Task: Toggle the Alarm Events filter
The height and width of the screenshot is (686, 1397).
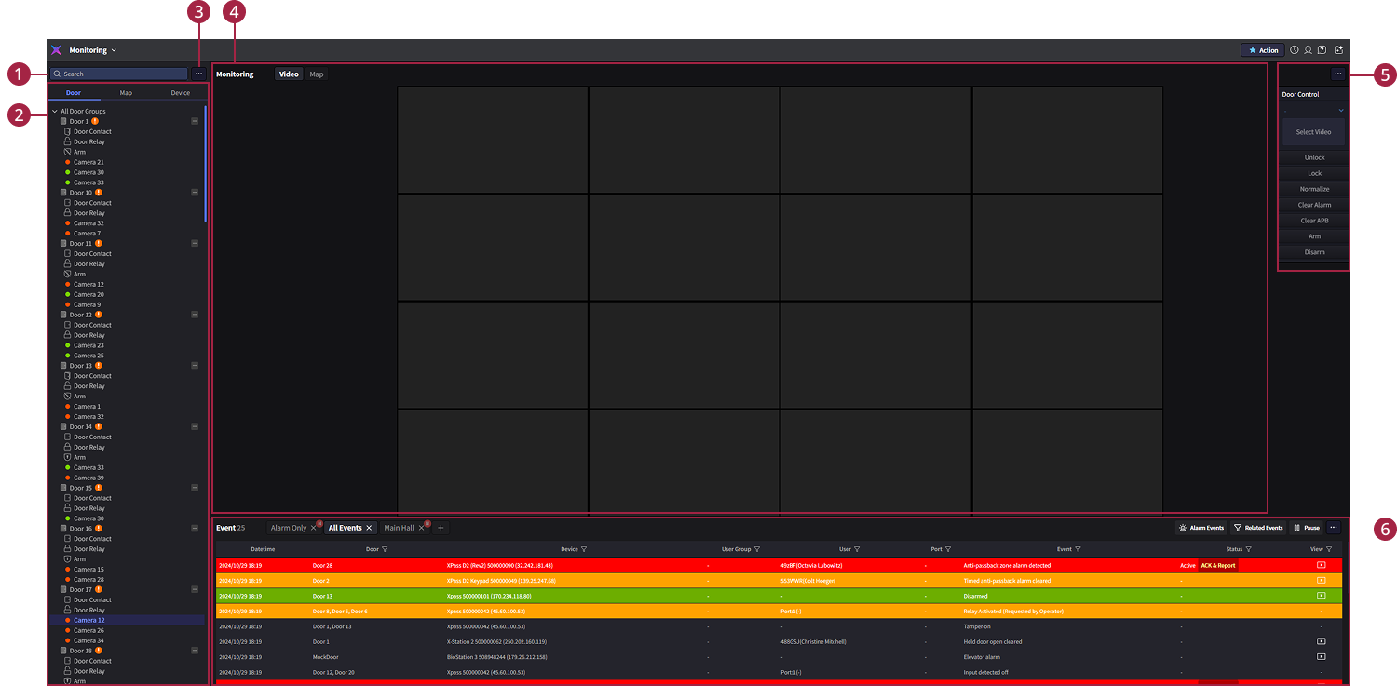Action: coord(1201,528)
